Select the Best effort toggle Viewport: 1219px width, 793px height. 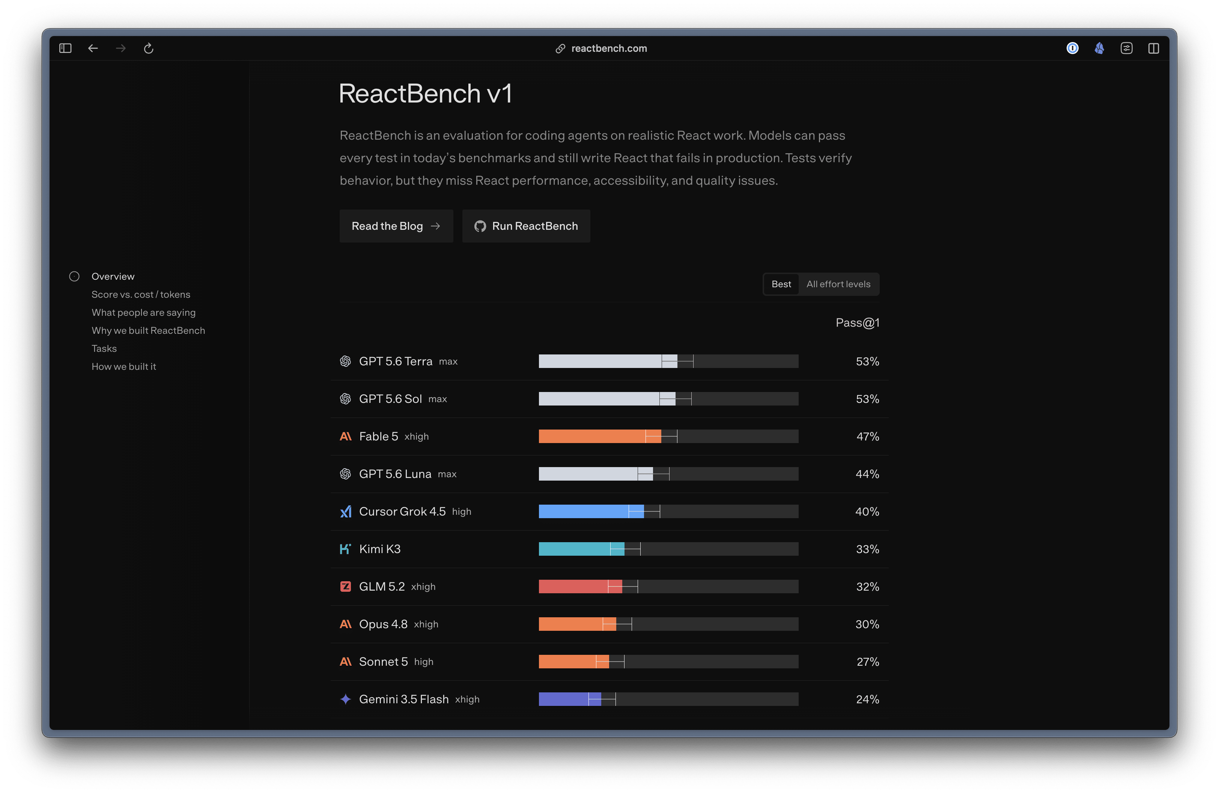click(781, 284)
